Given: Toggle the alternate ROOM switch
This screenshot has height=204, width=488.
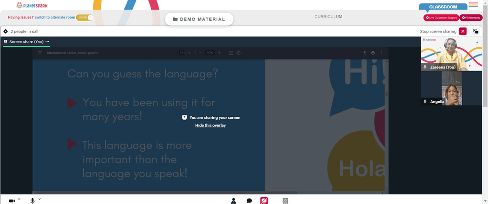Looking at the screenshot, I should click(84, 18).
